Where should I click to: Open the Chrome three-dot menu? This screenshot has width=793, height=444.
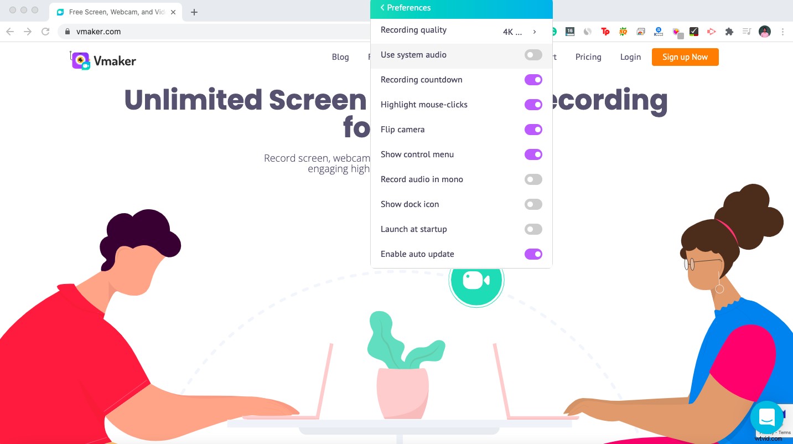pos(782,32)
